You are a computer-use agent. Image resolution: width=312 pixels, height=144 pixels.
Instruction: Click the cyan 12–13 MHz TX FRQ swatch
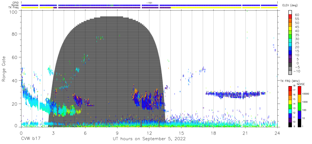coord(290,111)
